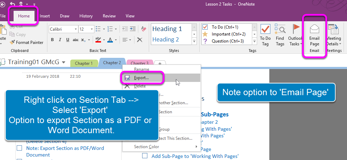Toggle Italic formatting
Screen dimensions: 347x160
[60, 40]
